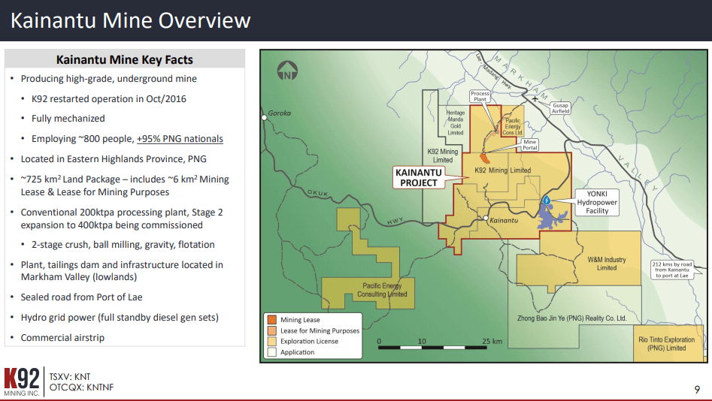This screenshot has height=401, width=712.
Task: Click the 'Fully mechanized' bullet
Action: [x=68, y=119]
